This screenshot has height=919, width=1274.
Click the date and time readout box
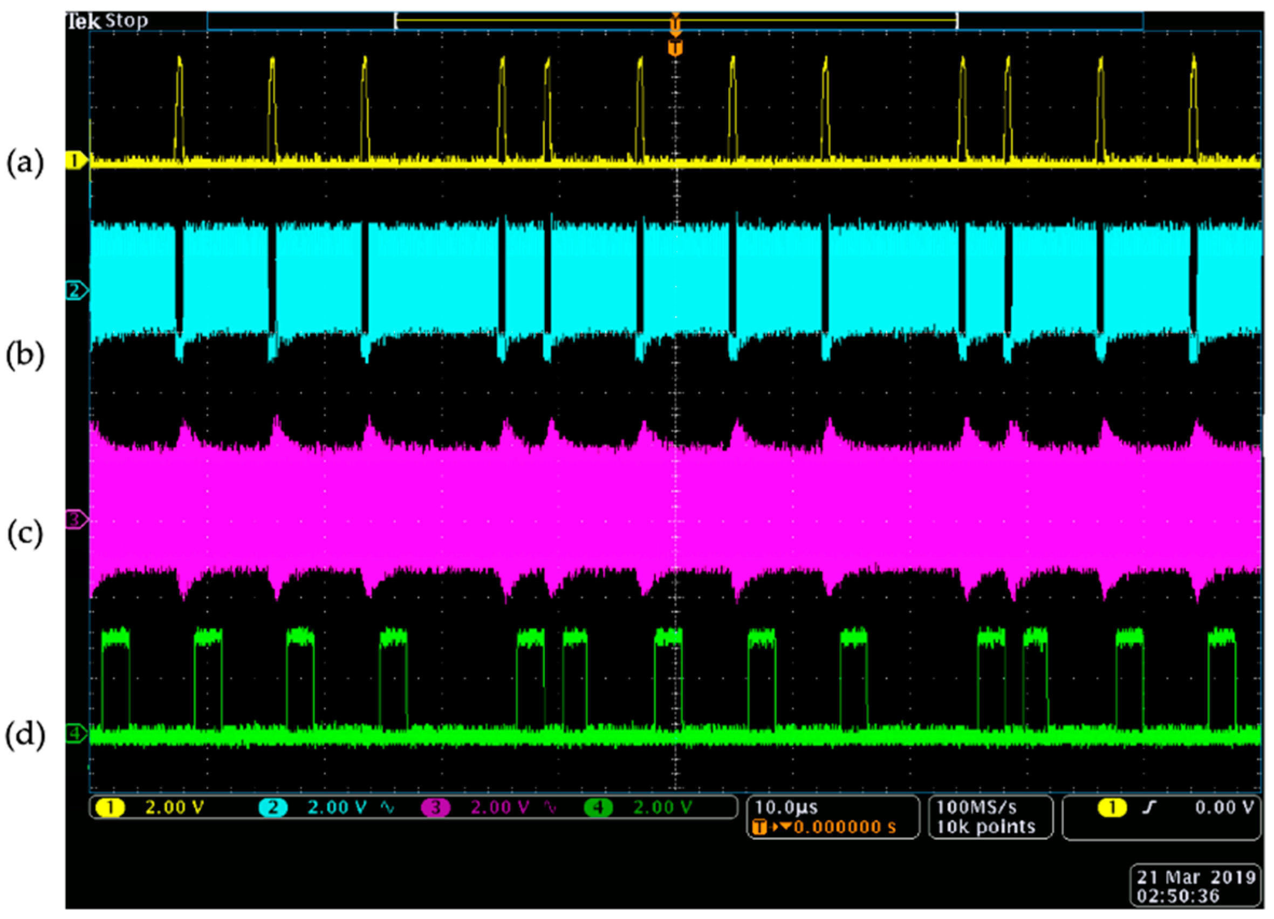(1195, 886)
